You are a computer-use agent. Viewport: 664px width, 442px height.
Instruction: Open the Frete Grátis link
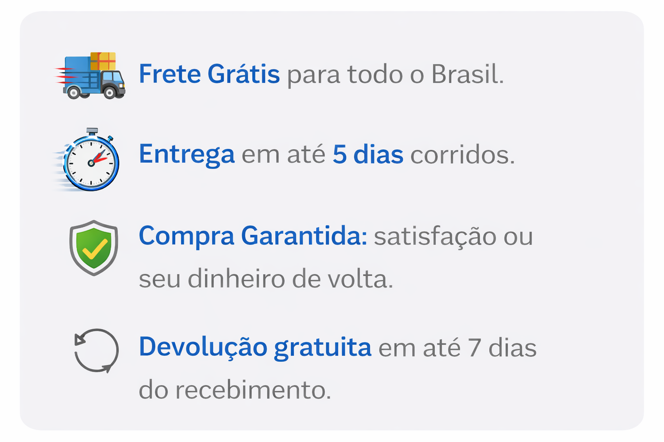pos(209,74)
